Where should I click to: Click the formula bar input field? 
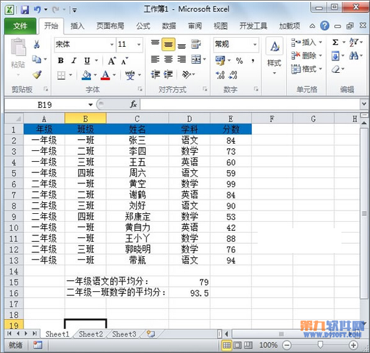click(x=251, y=104)
